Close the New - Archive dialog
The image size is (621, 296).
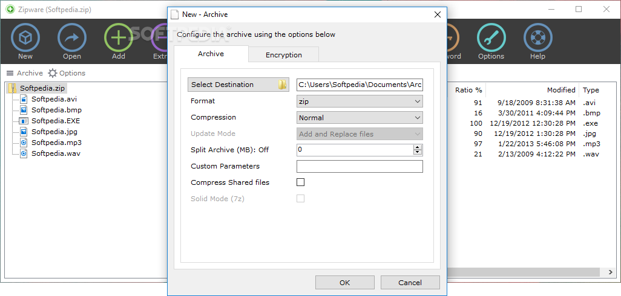[x=437, y=14]
